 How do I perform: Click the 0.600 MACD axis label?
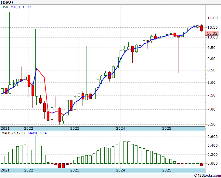[x=213, y=137]
